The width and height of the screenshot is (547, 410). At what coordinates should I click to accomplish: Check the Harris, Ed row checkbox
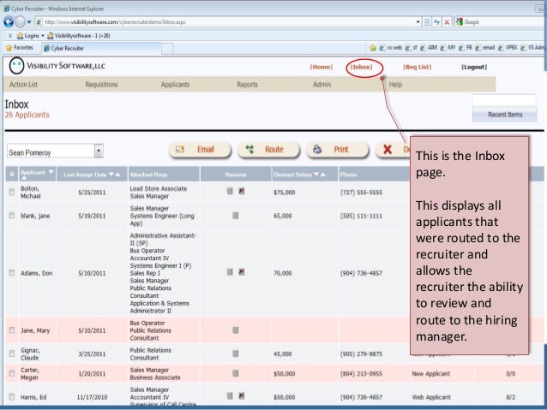(12, 397)
